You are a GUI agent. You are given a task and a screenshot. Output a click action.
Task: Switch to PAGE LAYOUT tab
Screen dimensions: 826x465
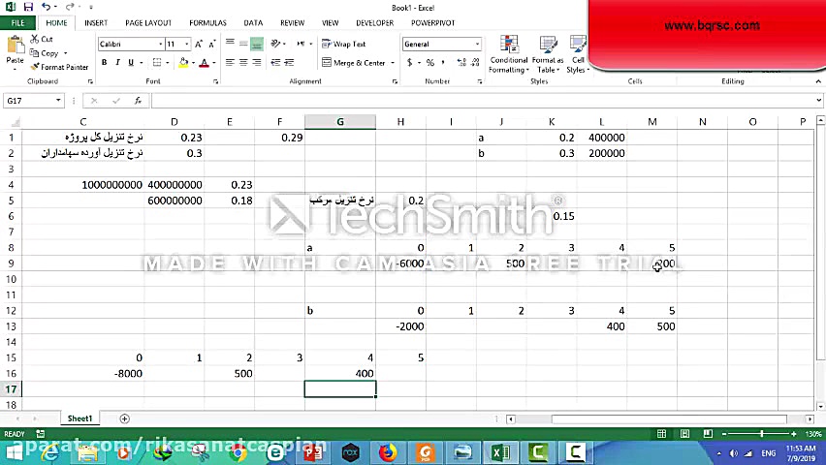(148, 23)
